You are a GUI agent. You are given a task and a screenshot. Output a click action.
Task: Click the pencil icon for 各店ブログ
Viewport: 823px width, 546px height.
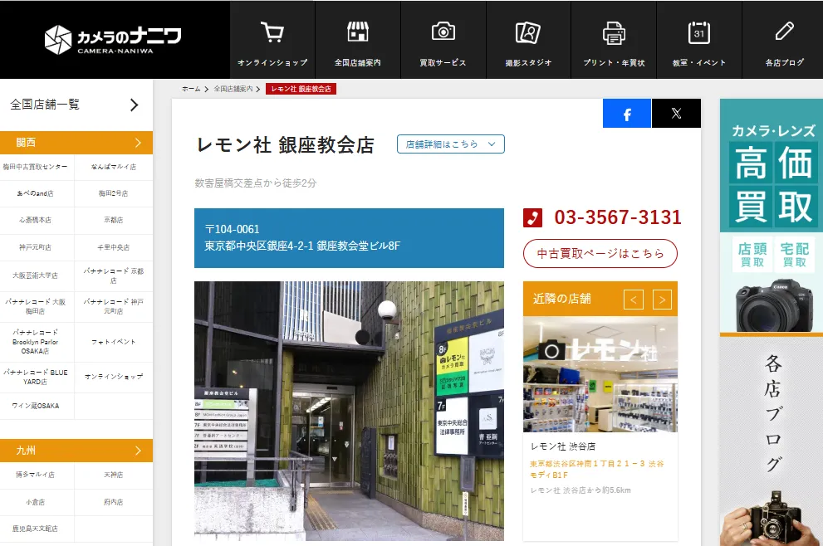[784, 32]
